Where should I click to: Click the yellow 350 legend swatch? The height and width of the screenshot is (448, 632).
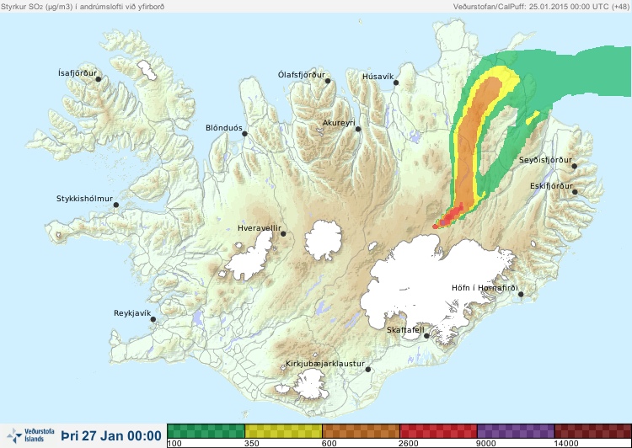[x=283, y=431]
